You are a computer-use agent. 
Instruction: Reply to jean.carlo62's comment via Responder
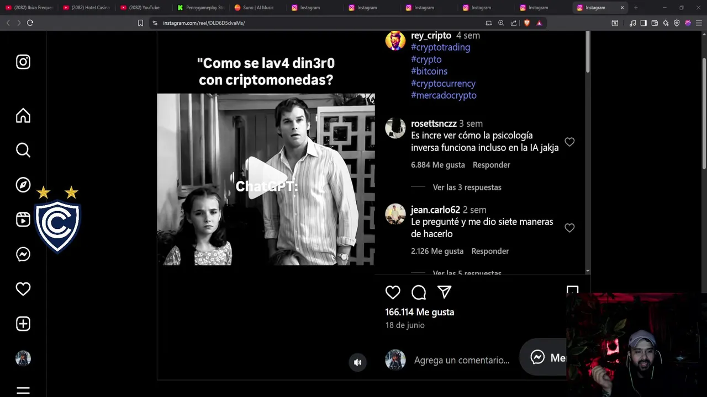pyautogui.click(x=490, y=251)
